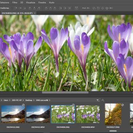Select the DSCN4830.NRW crocus thumbnail
Viewport: 133px width, 133px height.
point(88,114)
